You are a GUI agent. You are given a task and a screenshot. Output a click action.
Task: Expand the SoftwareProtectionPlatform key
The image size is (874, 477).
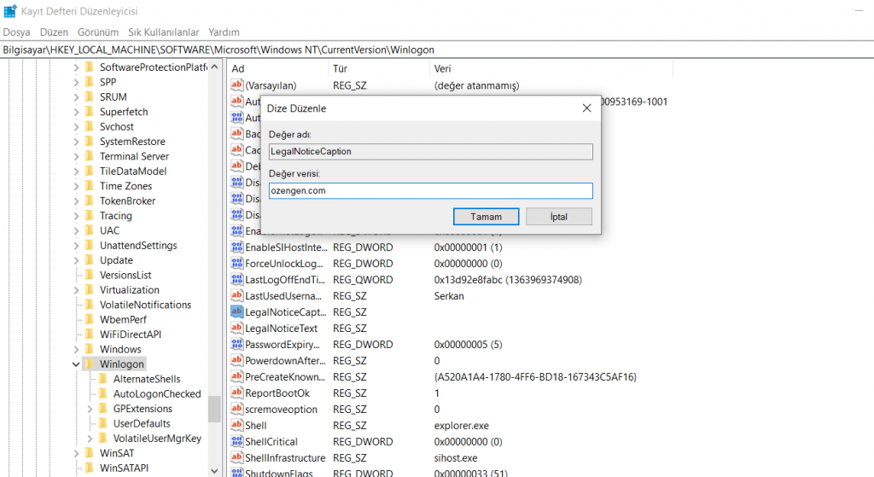click(76, 67)
